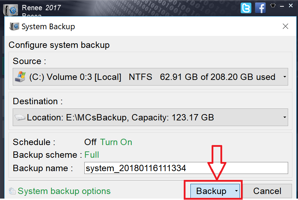The width and height of the screenshot is (298, 200).
Task: Click the System Backup dialog safe icon
Action: click(x=14, y=26)
